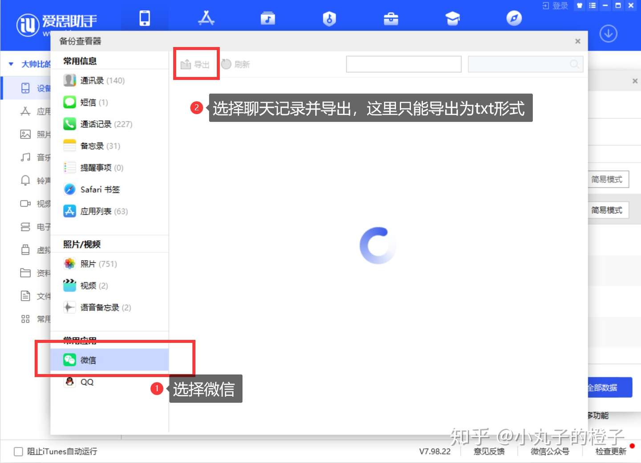The height and width of the screenshot is (463, 641).
Task: Click the lower 简易模式 button
Action: pos(608,210)
